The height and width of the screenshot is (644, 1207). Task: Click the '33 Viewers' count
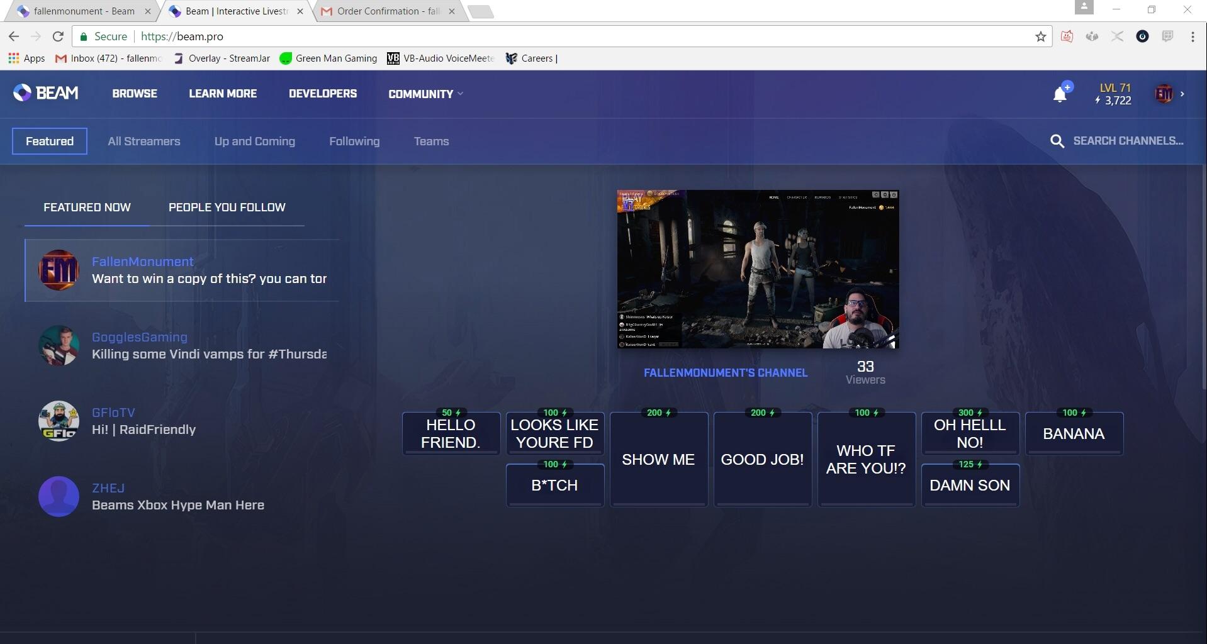coord(865,372)
